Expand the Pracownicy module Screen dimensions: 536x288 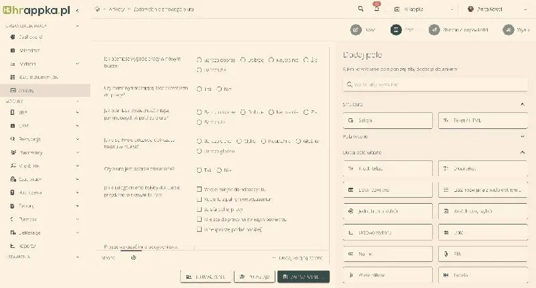[x=78, y=152]
